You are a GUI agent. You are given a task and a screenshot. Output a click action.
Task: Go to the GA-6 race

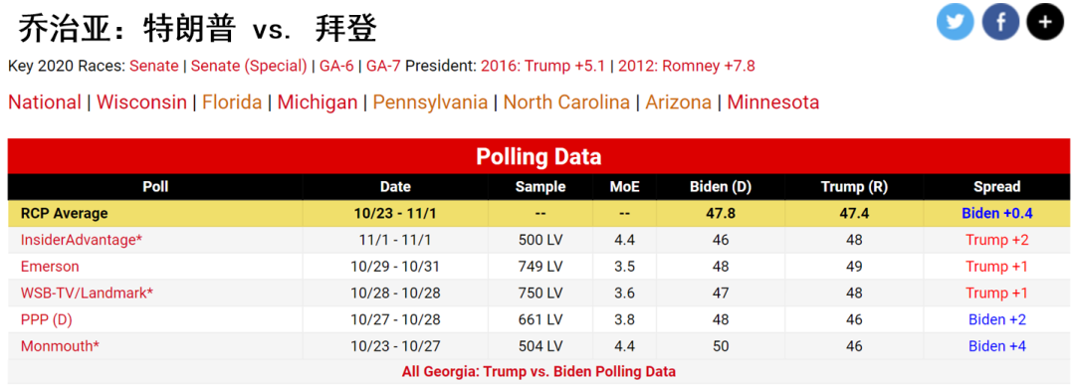coord(336,67)
